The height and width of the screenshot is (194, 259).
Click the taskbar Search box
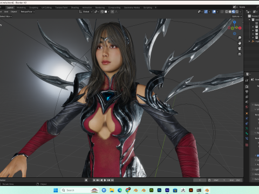80,190
